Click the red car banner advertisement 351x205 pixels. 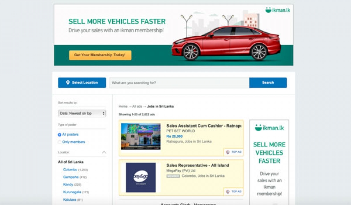coord(174,35)
